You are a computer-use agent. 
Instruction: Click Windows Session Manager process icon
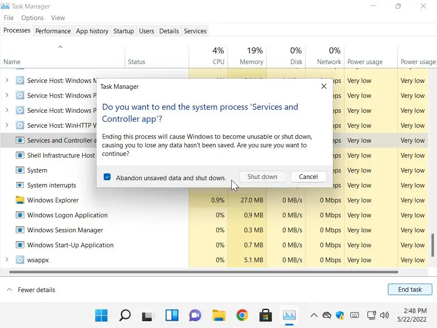[x=20, y=230]
